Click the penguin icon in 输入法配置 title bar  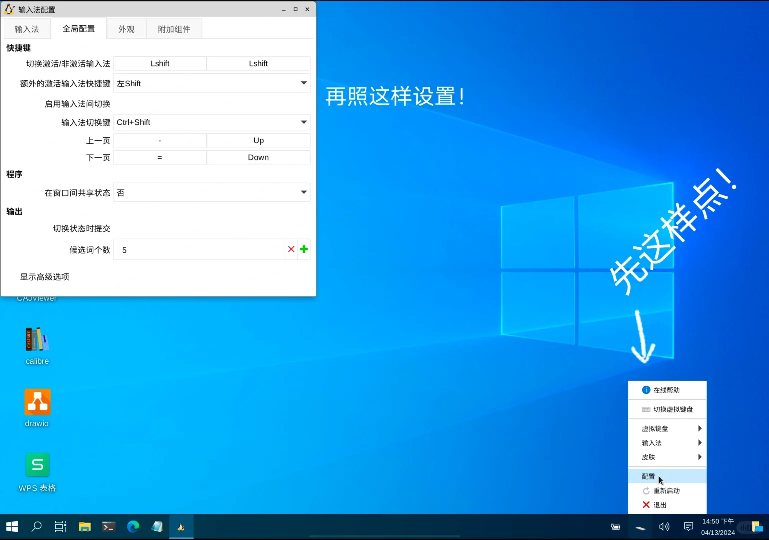[x=9, y=9]
